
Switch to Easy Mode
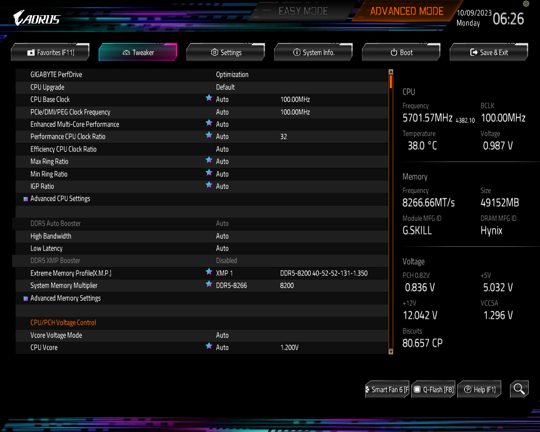303,11
